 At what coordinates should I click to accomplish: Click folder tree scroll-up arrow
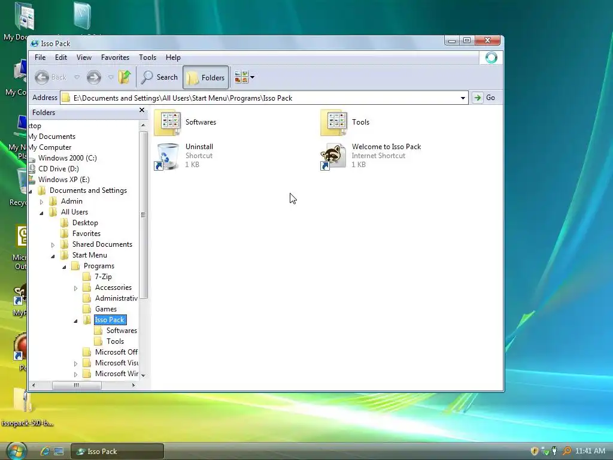(x=143, y=125)
